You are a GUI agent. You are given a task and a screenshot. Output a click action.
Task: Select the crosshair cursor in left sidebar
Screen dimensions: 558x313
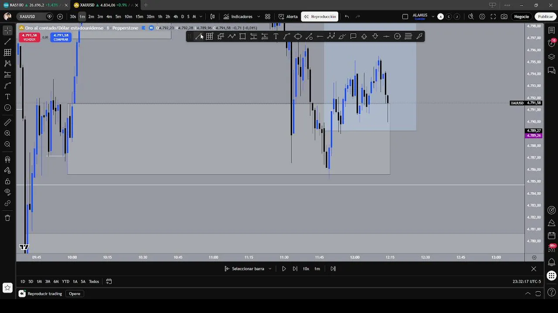click(7, 30)
